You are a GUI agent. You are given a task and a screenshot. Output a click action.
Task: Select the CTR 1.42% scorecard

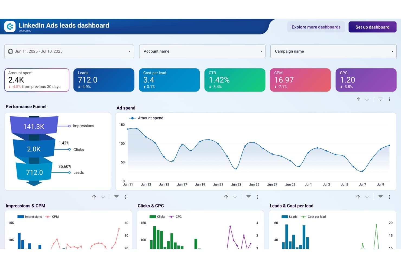(235, 80)
